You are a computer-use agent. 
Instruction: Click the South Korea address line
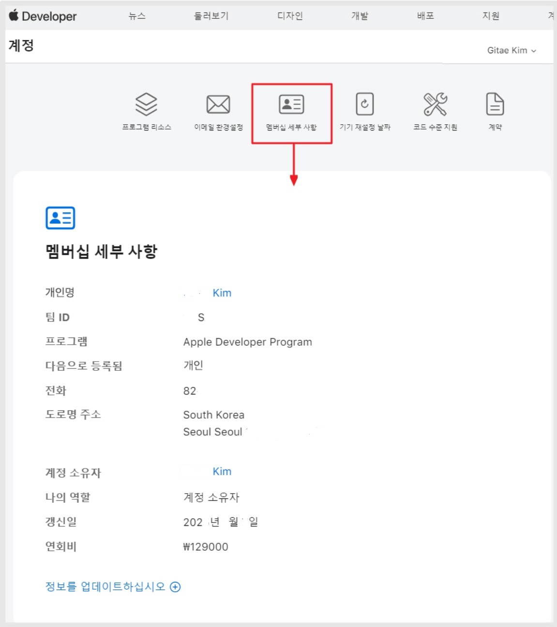point(214,415)
